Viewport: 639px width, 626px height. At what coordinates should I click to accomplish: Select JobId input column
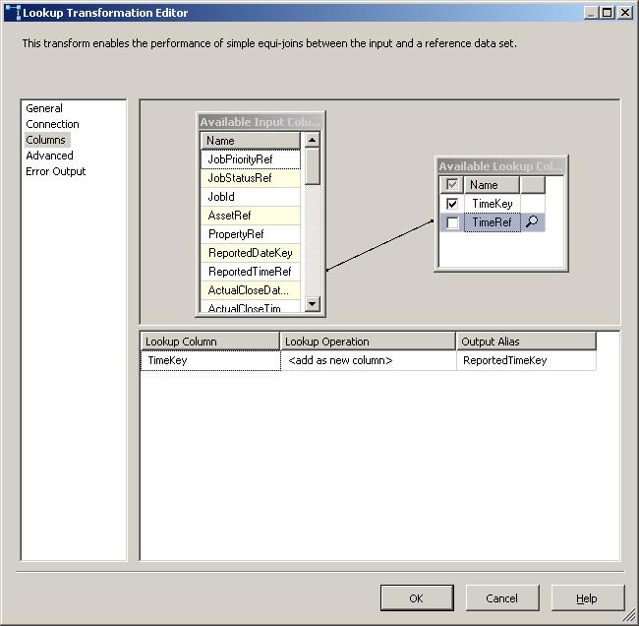(x=251, y=197)
